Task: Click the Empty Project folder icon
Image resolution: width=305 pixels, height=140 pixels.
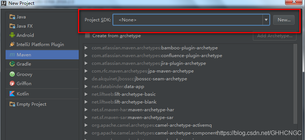Action: [12, 104]
